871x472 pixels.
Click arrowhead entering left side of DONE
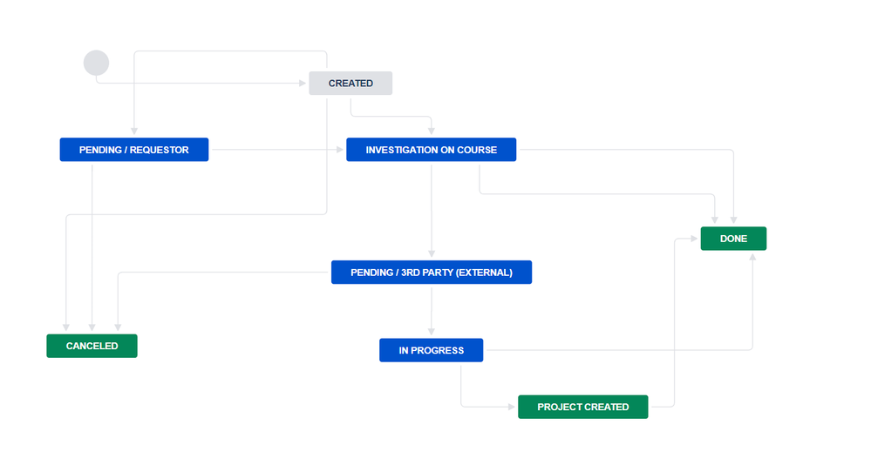(696, 239)
